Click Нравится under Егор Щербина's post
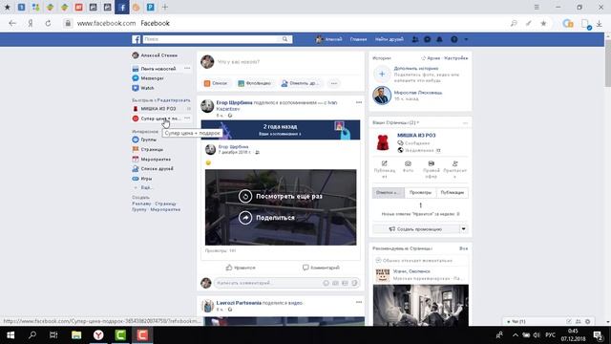 [241, 268]
